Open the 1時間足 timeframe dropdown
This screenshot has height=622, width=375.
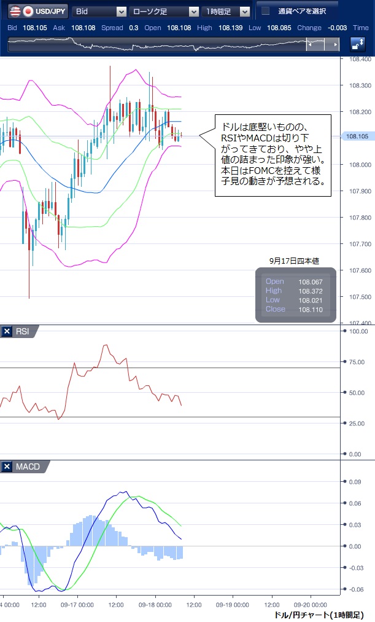(245, 12)
